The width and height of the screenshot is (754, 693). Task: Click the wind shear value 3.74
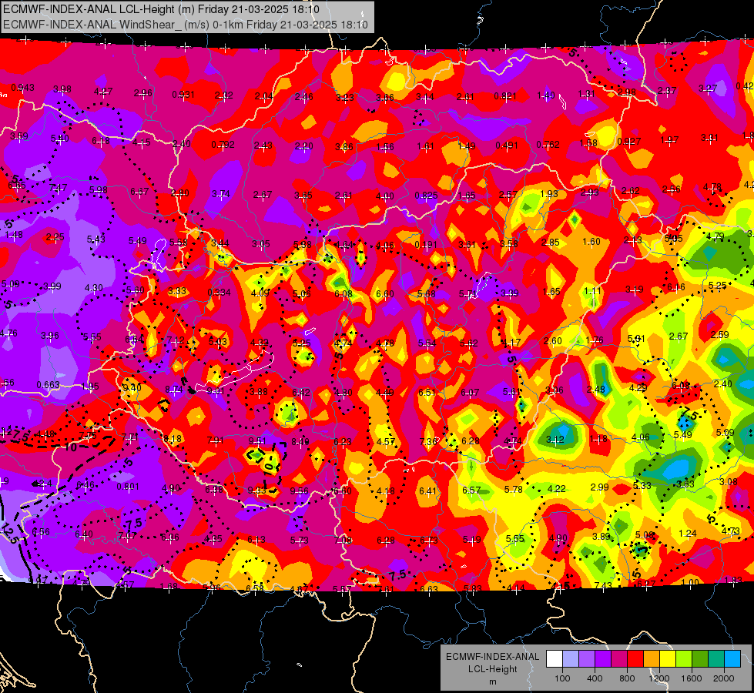(221, 194)
